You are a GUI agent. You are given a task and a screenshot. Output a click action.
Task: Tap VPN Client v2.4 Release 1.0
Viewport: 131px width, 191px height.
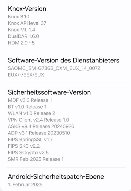pos(38,120)
